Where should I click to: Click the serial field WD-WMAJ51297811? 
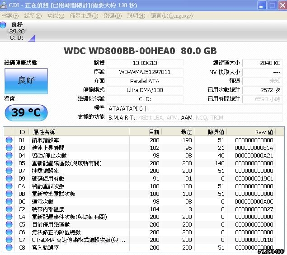(x=145, y=72)
